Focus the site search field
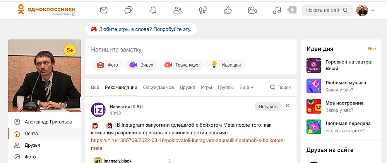The height and width of the screenshot is (163, 387). [327, 10]
